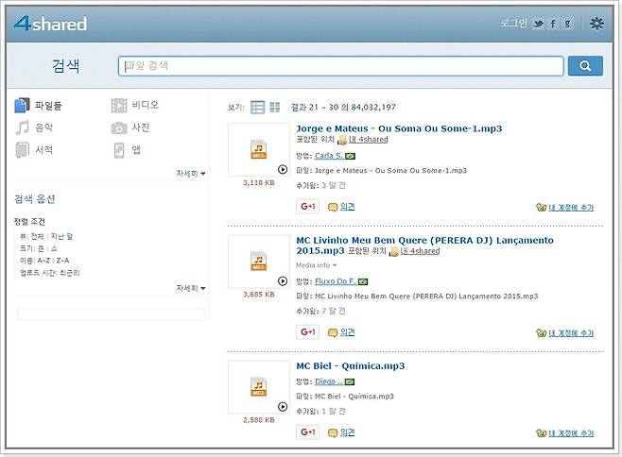Click the Jorge e Mateus mp3 thumbnail
622x457 pixels.
tap(259, 149)
